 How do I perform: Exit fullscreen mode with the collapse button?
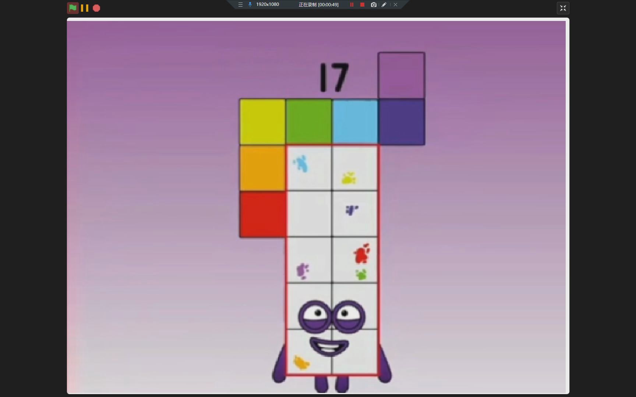click(x=563, y=8)
